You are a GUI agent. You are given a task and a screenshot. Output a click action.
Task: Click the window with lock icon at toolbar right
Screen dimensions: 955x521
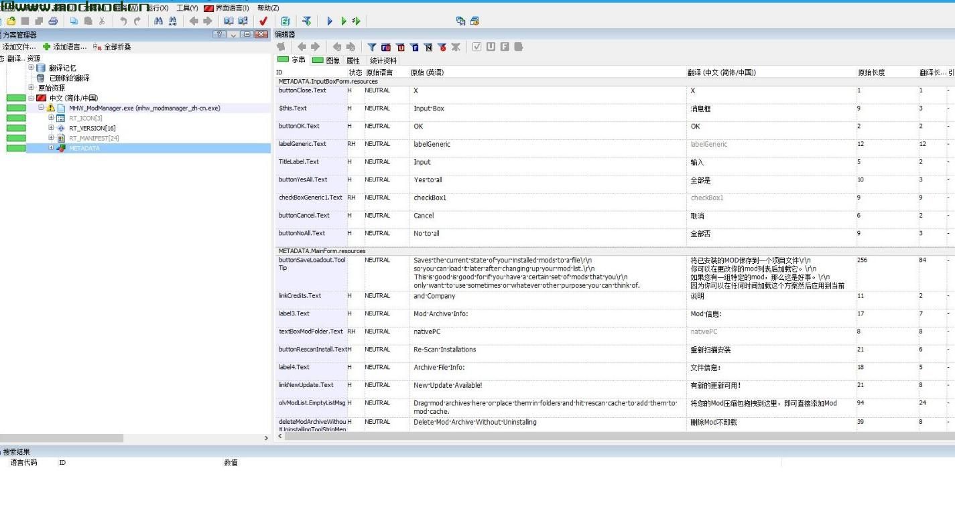(x=474, y=21)
